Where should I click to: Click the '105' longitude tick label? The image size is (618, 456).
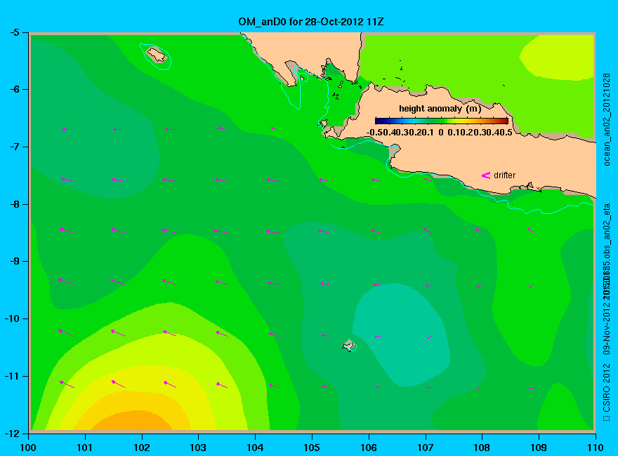pyautogui.click(x=312, y=448)
